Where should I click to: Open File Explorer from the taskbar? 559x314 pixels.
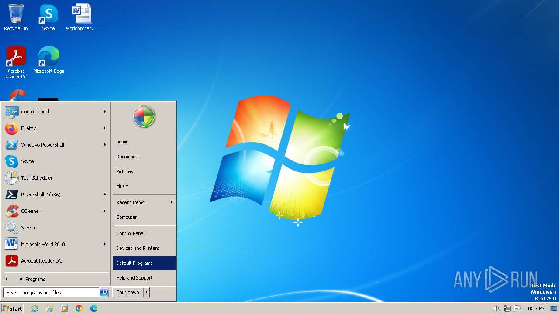49,308
